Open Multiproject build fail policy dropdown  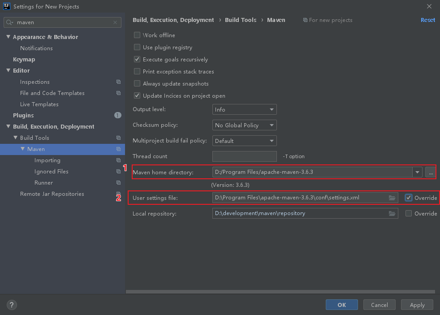[x=244, y=141]
